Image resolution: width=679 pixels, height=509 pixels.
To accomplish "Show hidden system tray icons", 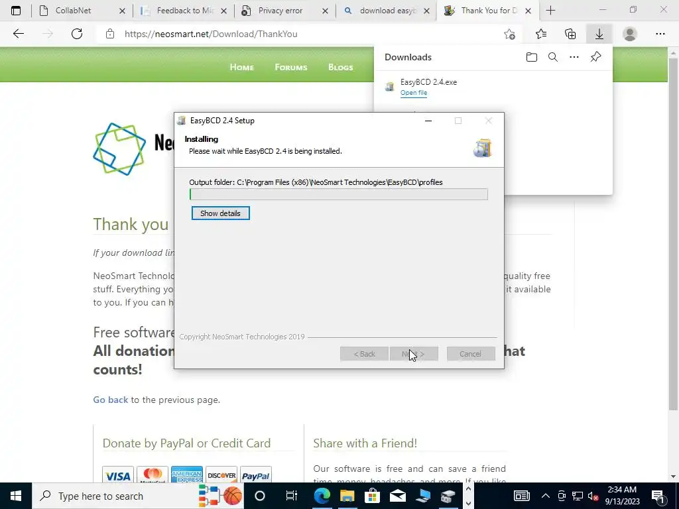I will pos(546,496).
